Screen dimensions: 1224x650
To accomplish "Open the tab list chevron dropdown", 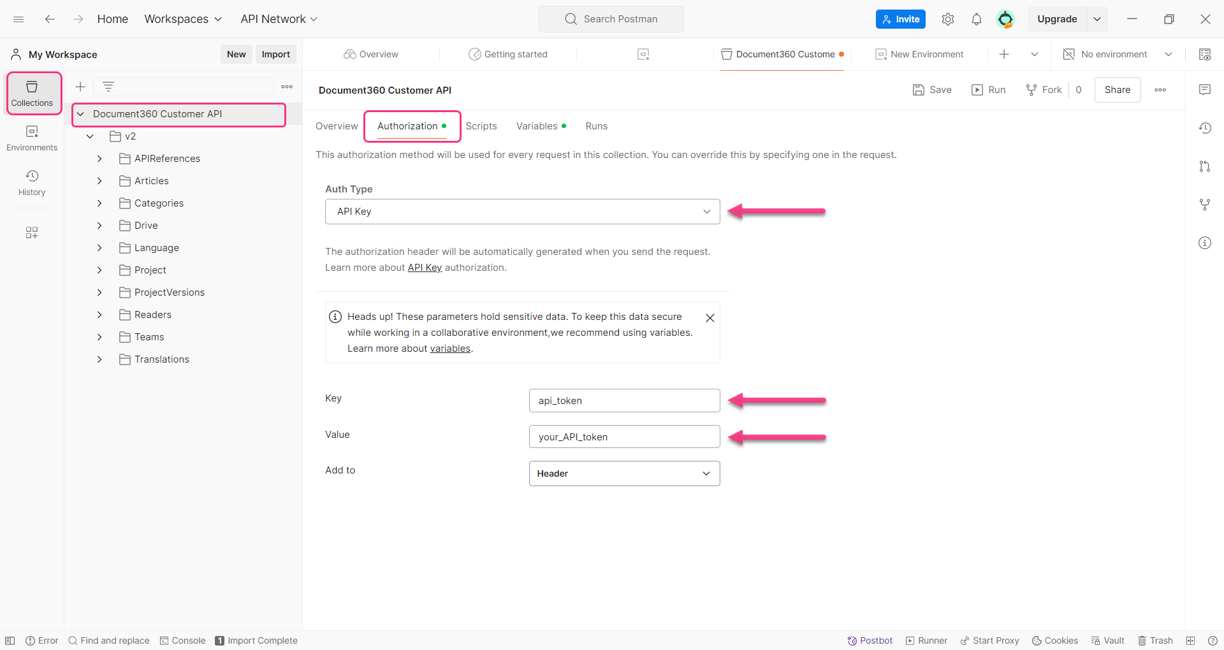I will click(x=1035, y=54).
